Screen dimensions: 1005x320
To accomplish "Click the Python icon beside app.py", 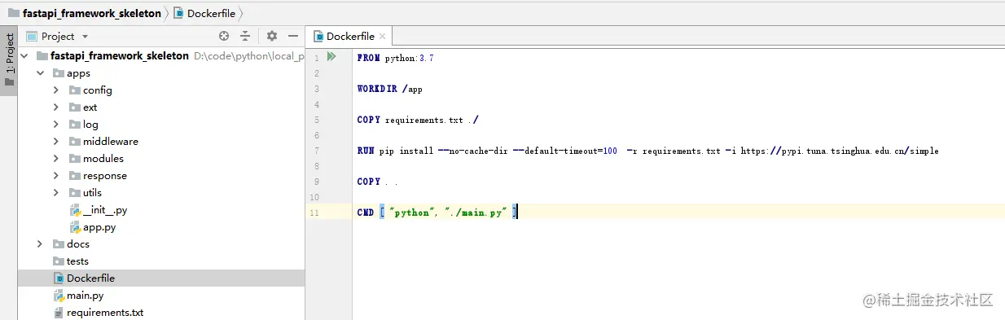I will (75, 227).
